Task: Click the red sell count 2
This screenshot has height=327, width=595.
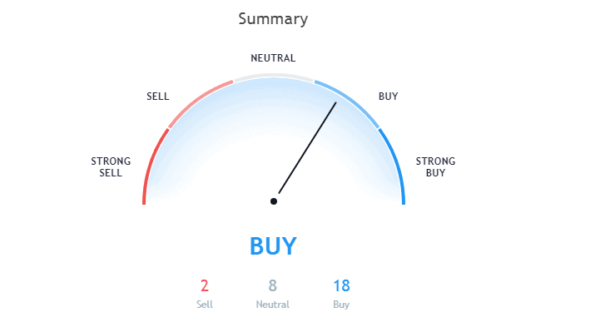Action: 205,285
